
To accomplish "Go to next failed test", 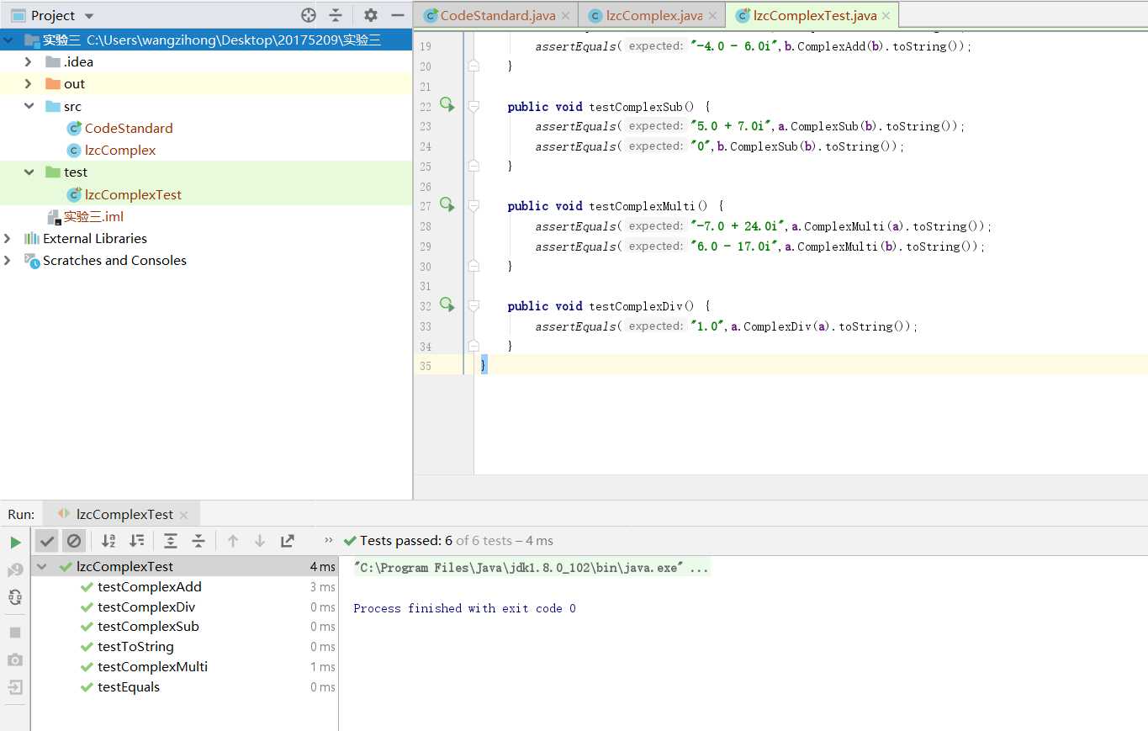I will pyautogui.click(x=260, y=541).
